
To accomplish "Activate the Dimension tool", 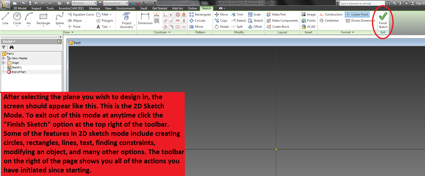I will click(x=145, y=18).
